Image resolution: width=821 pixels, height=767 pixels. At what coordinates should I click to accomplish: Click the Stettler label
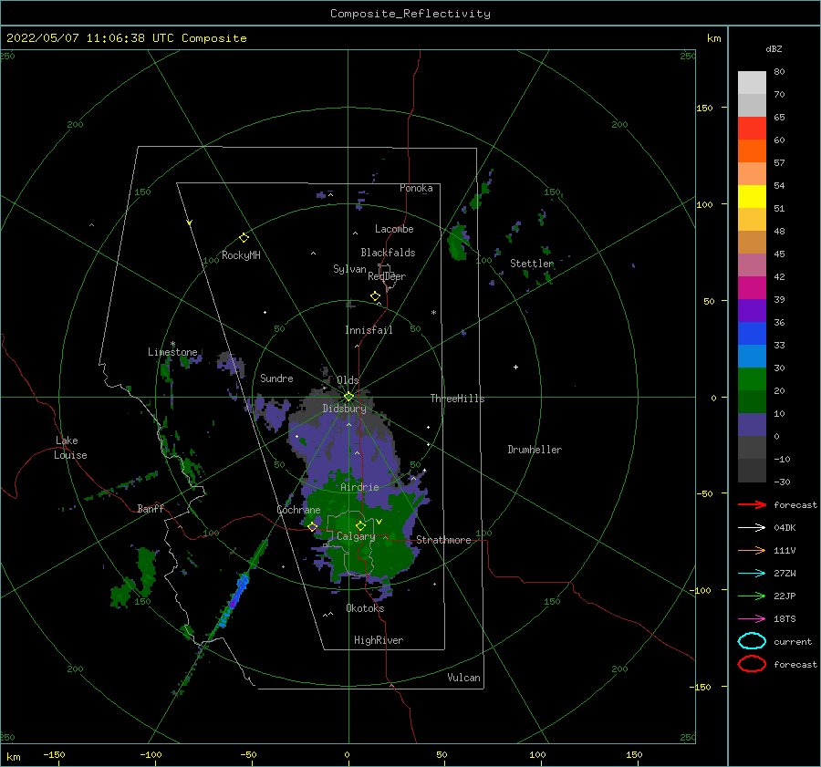532,264
